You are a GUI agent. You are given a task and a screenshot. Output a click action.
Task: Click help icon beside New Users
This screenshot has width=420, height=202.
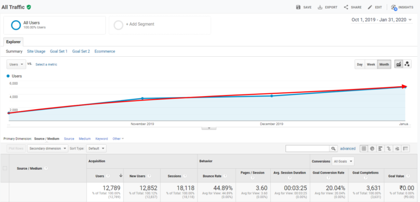(x=149, y=176)
